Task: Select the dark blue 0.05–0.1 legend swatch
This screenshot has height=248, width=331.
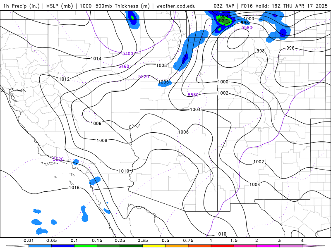Action: coord(63,246)
